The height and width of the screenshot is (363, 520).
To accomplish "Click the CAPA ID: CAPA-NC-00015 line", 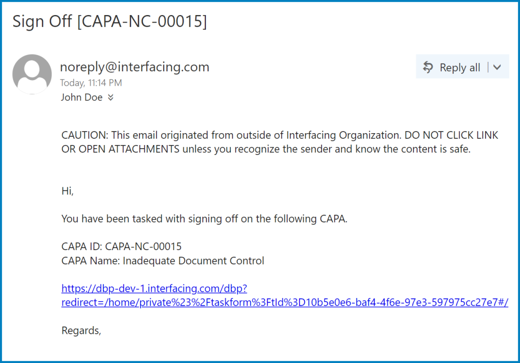I will (x=122, y=246).
